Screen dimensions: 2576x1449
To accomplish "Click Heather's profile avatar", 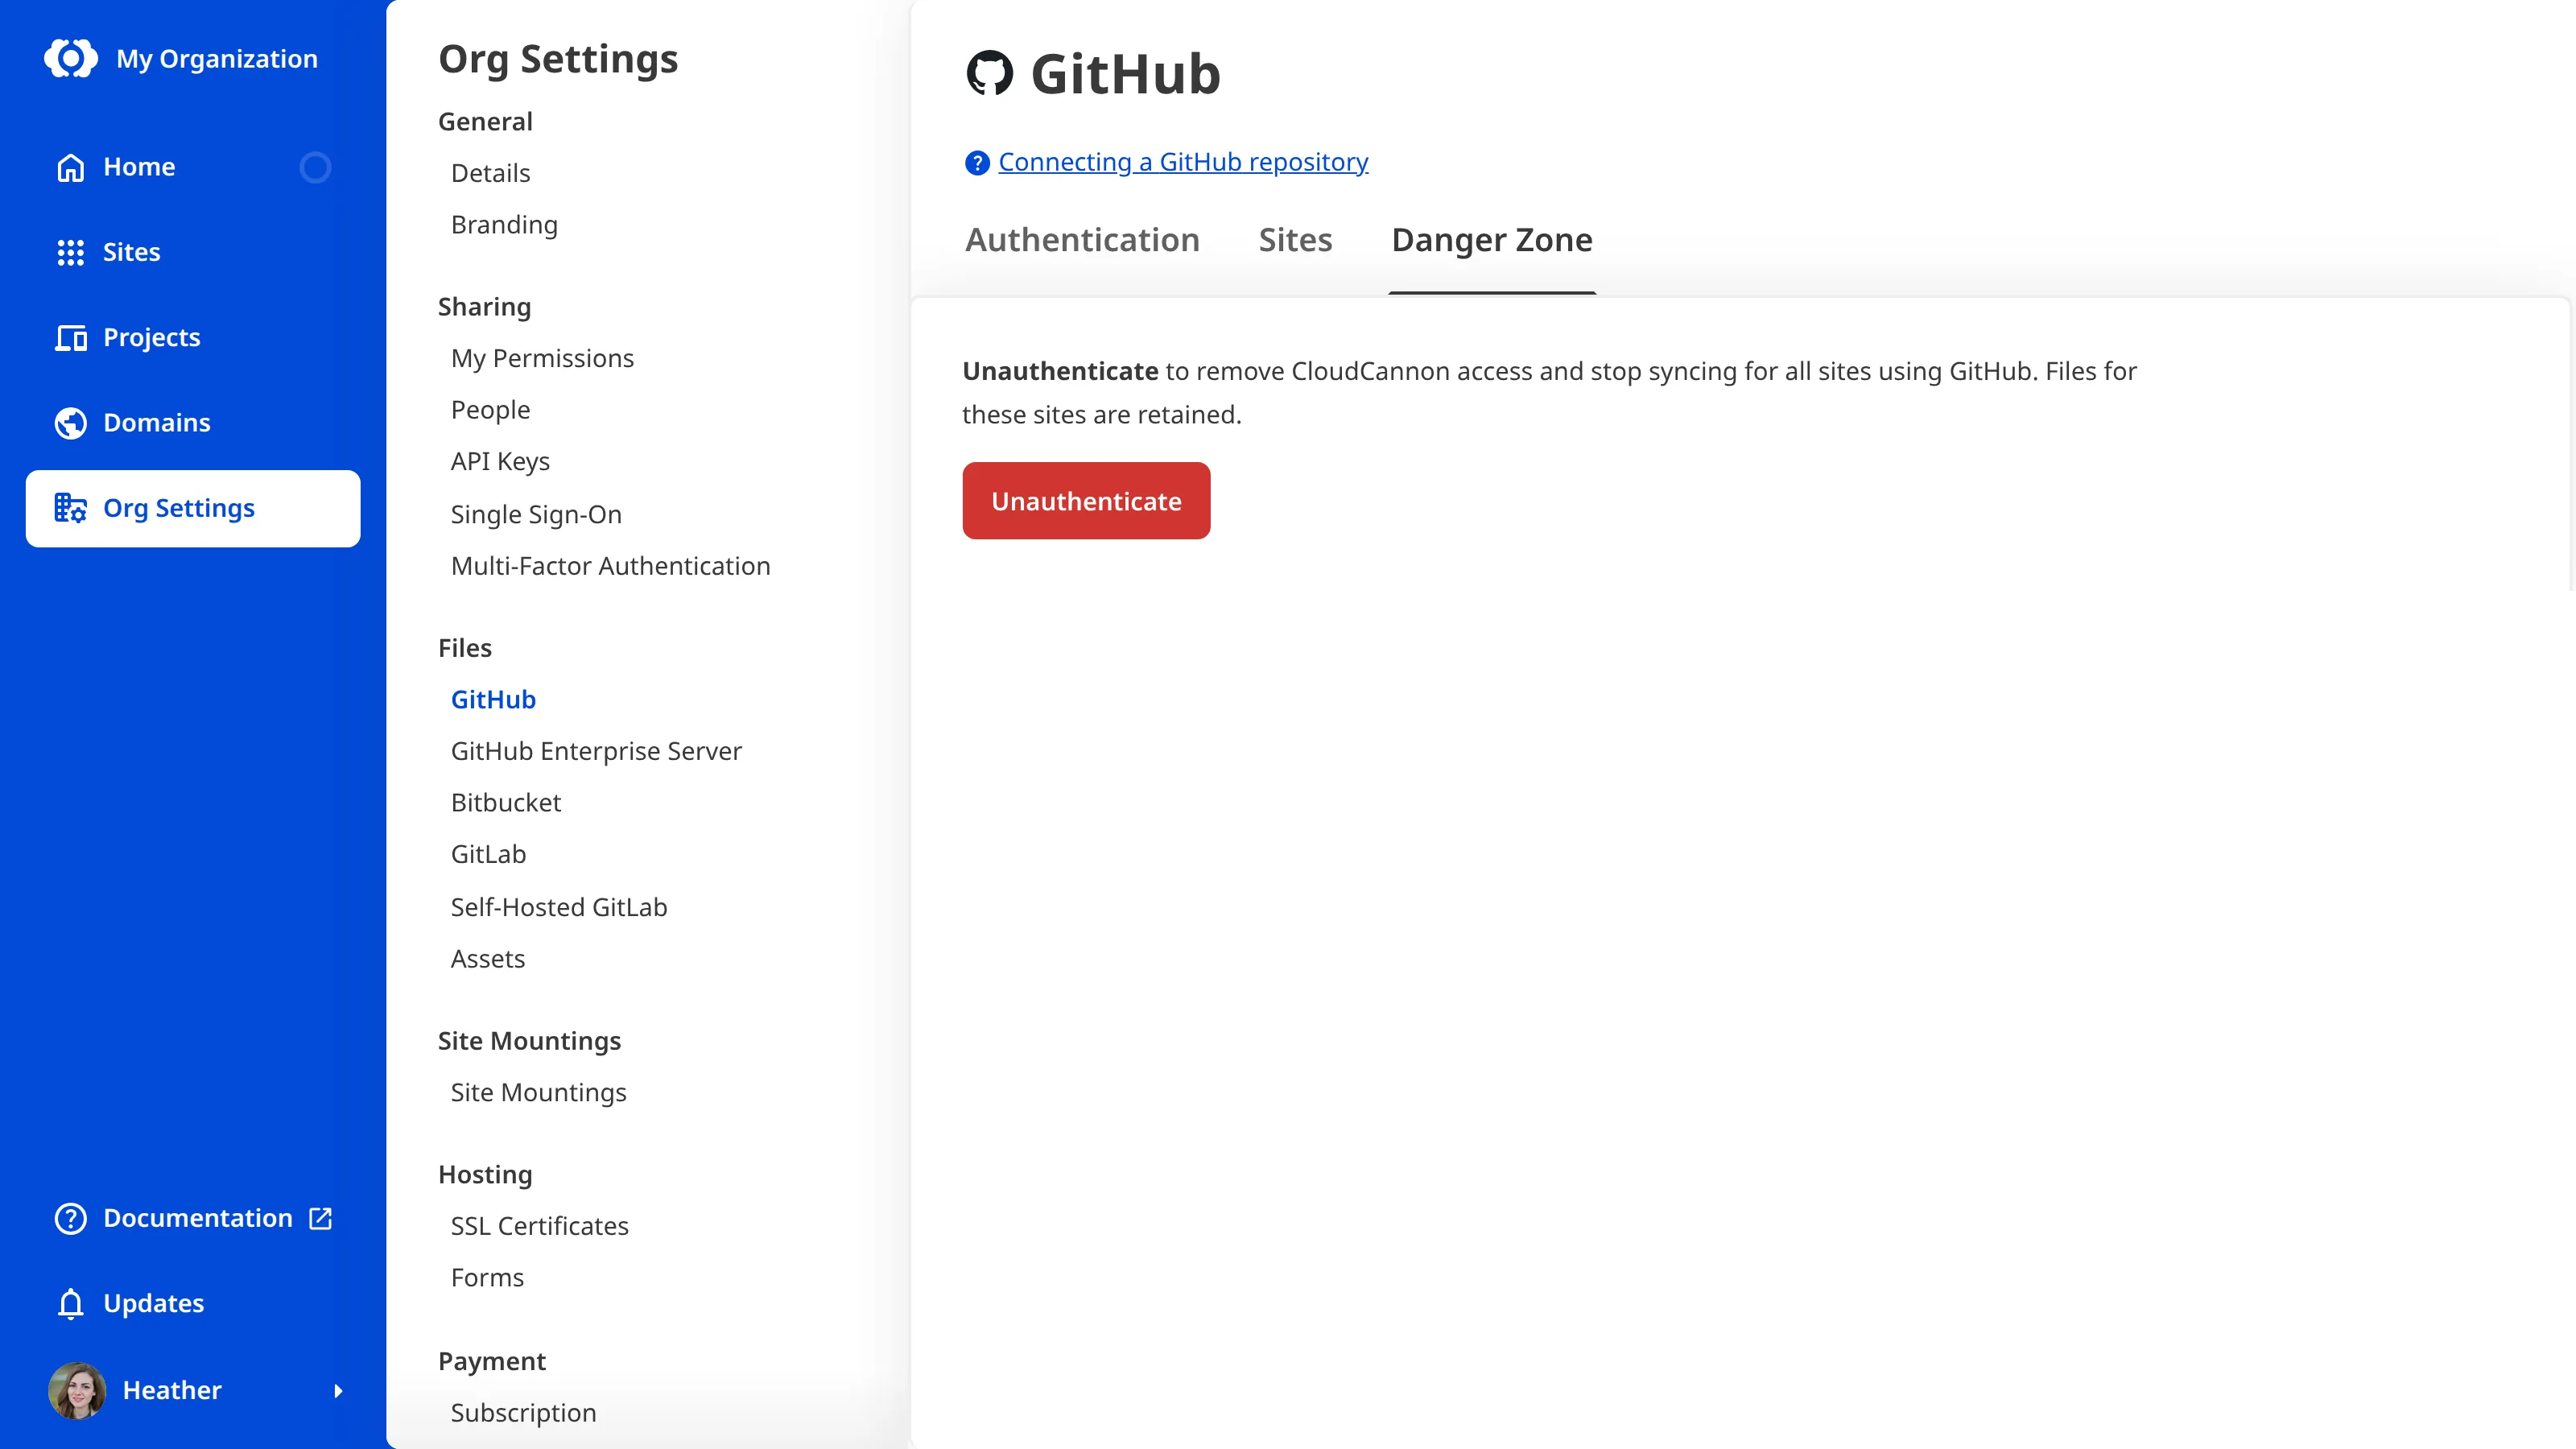I will (77, 1390).
